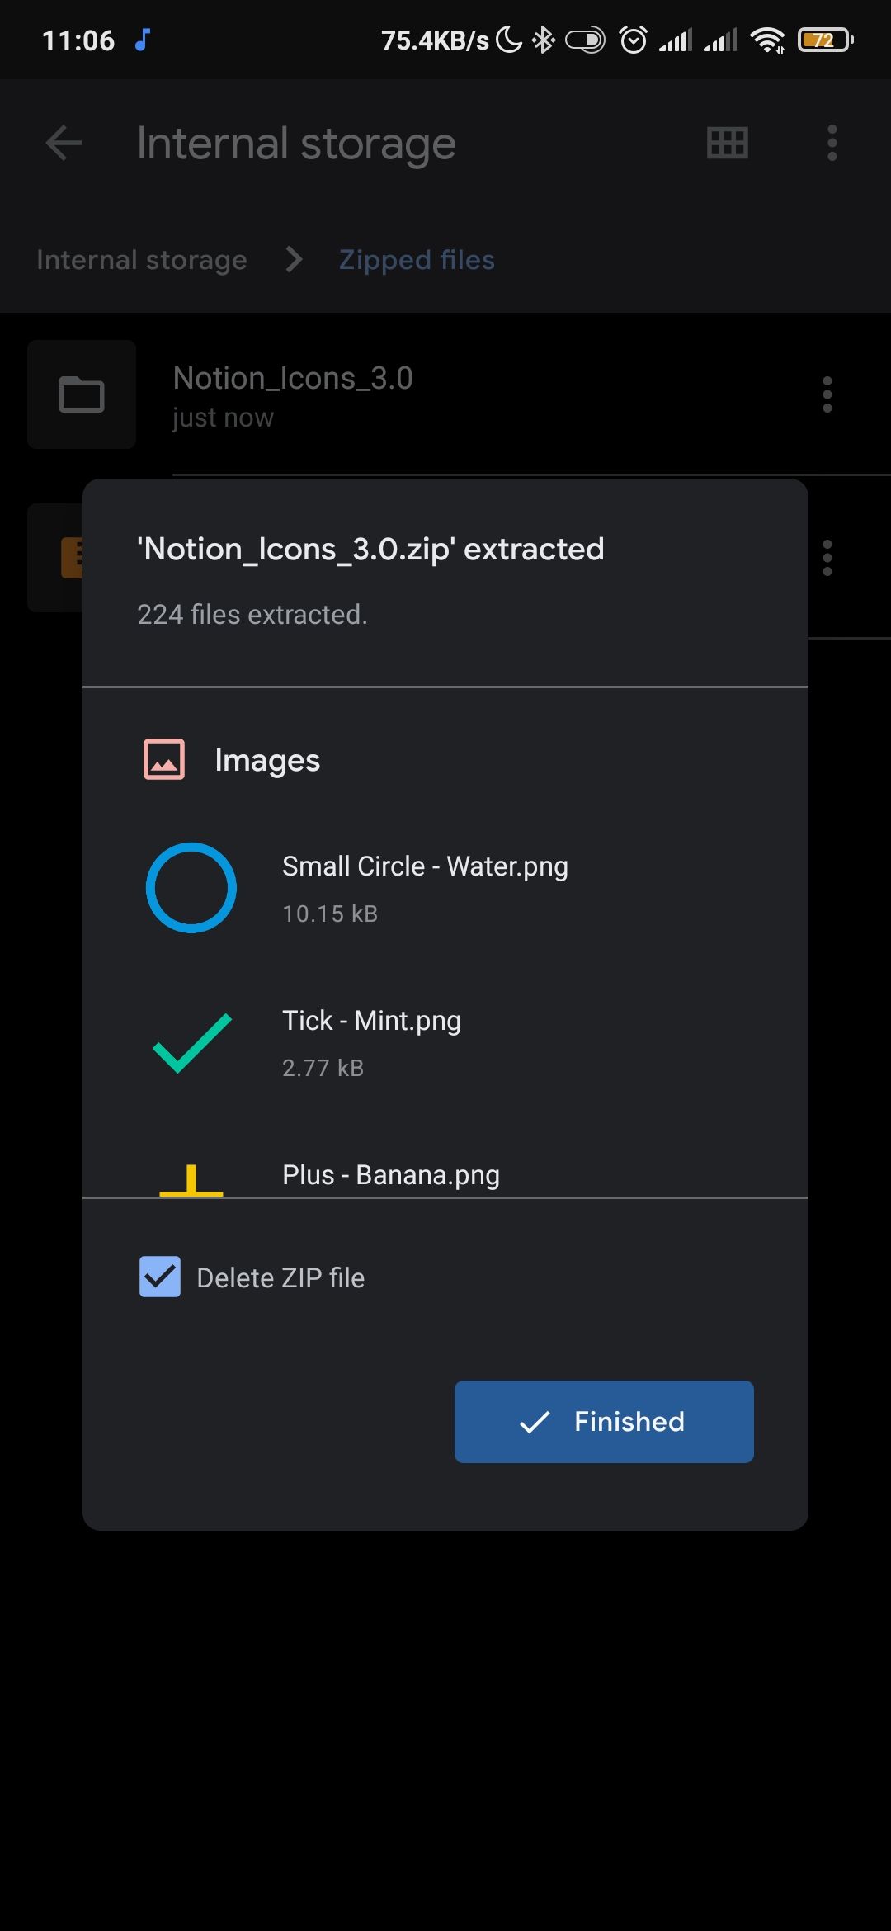Select the Tick - Mint.png green check icon
The width and height of the screenshot is (891, 1931).
click(191, 1043)
